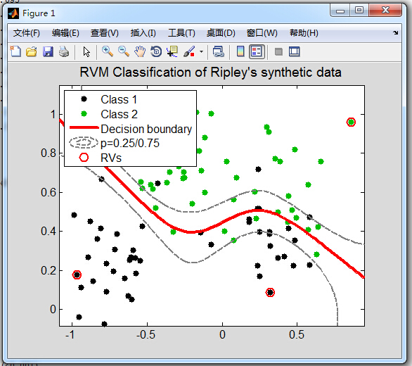Save the figure with floppy icon
The image size is (412, 366).
[x=48, y=51]
